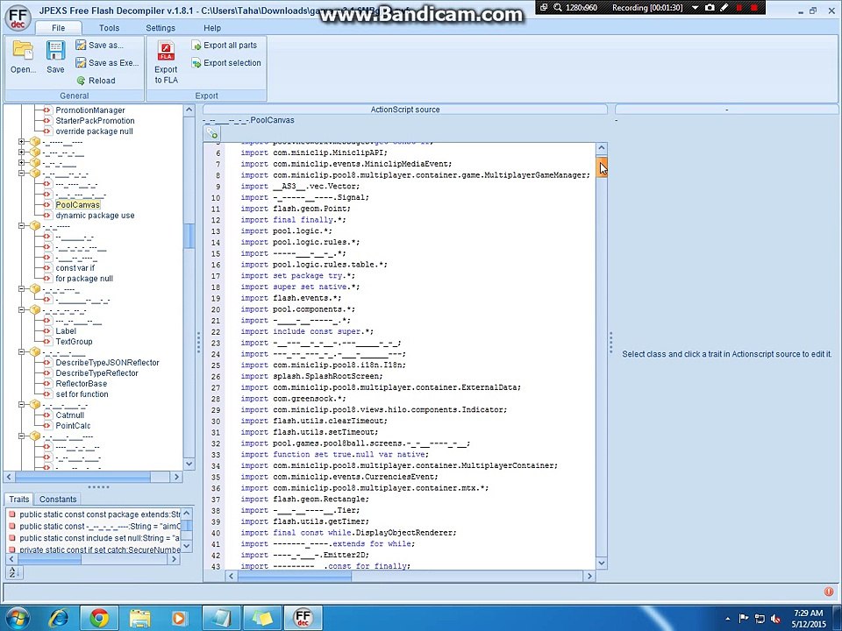Screen dimensions: 842x631
Task: Select PointCalc class in tree
Action: (x=73, y=426)
